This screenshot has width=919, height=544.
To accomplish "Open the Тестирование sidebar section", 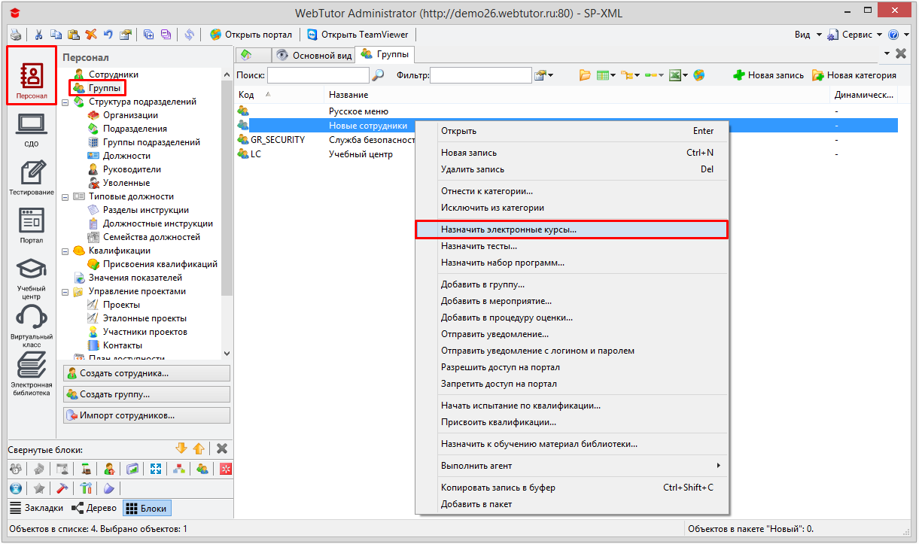I will 31,177.
